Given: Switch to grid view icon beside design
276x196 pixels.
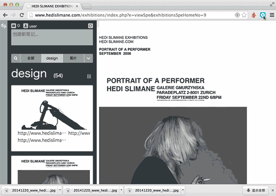Looking at the screenshot, I should point(89,76).
